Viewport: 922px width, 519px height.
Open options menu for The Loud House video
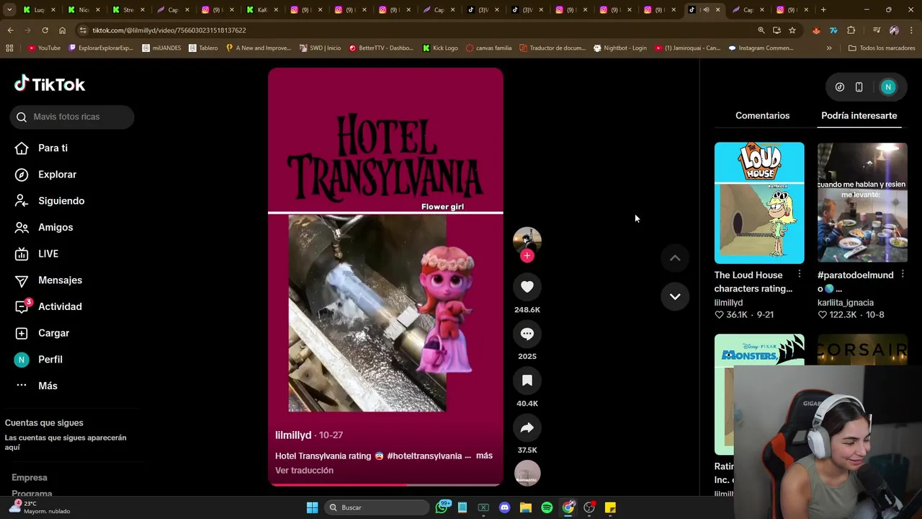[x=800, y=275]
